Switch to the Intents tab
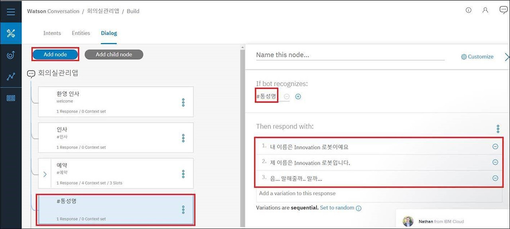The height and width of the screenshot is (229, 510). (52, 33)
